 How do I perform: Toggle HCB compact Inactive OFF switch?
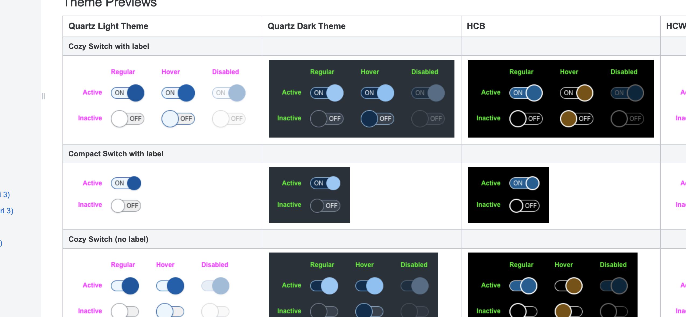[x=524, y=206]
